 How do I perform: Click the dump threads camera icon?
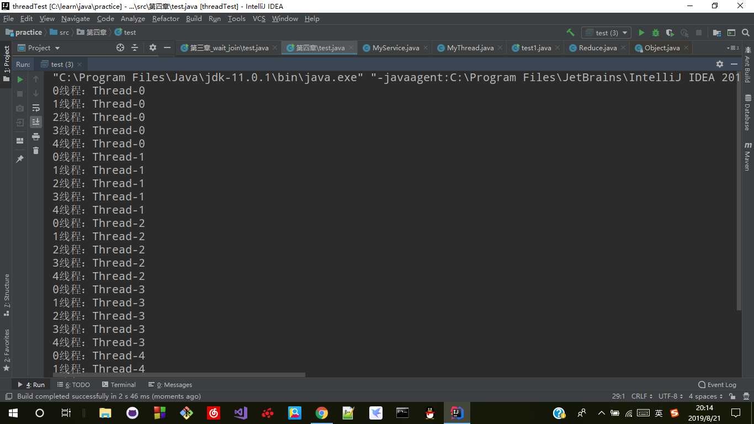click(20, 108)
